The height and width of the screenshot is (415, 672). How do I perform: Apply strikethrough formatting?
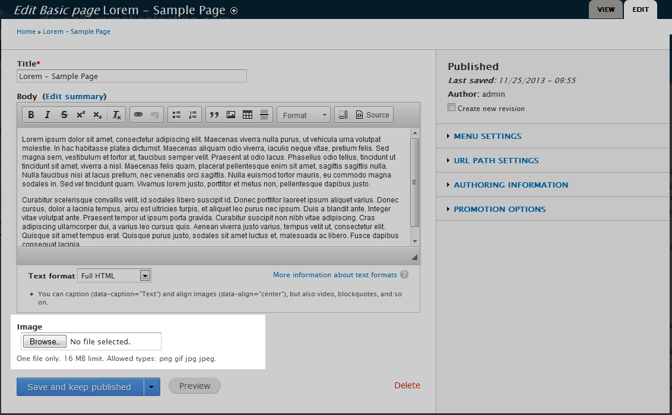[64, 115]
